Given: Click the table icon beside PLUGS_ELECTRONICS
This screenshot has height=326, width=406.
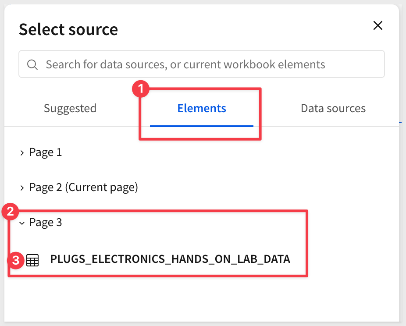Looking at the screenshot, I should click(x=32, y=260).
